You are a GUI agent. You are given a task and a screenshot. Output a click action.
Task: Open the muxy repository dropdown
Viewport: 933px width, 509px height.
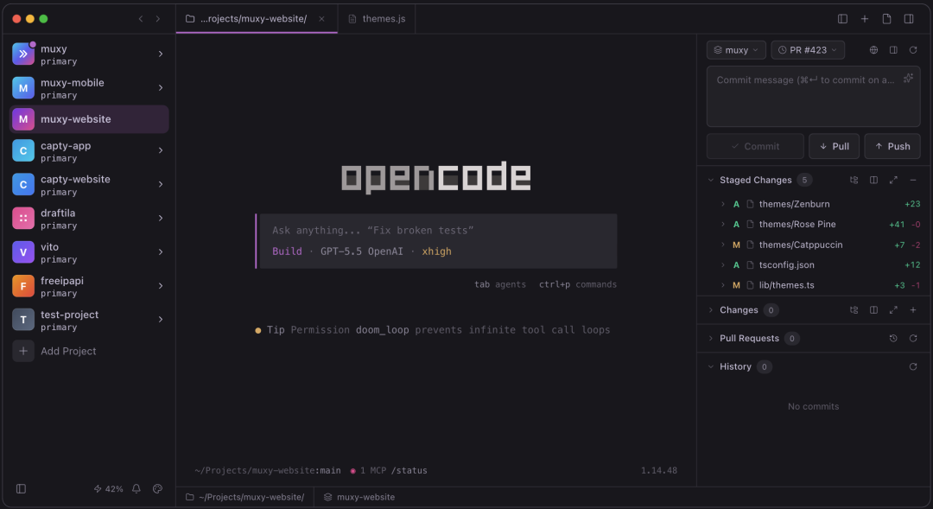tap(736, 50)
